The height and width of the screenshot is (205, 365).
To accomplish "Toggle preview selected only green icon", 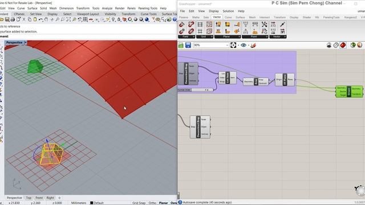I will pyautogui.click(x=353, y=45).
